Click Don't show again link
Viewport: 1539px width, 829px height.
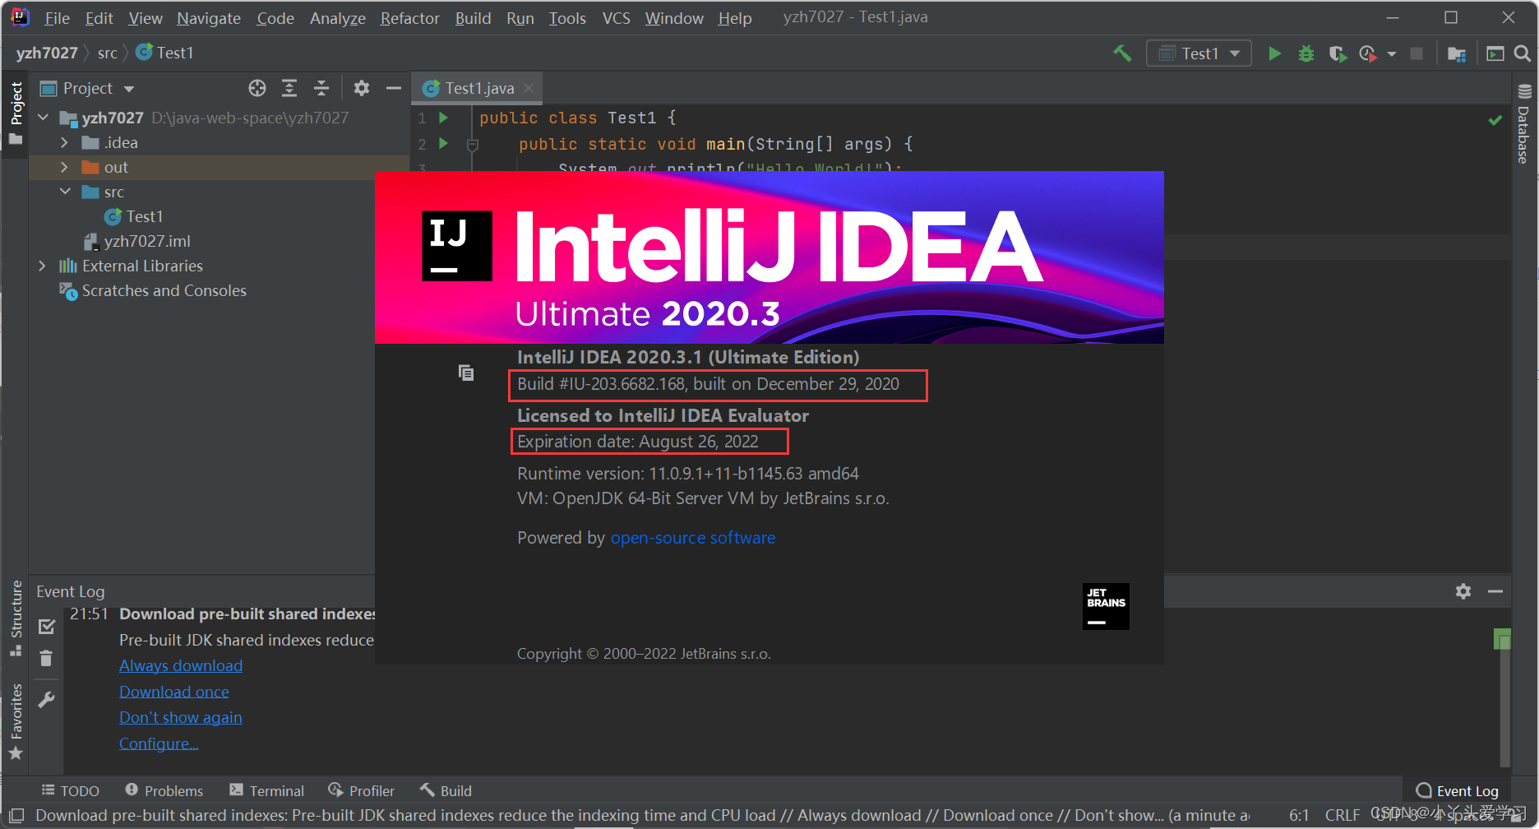[181, 717]
